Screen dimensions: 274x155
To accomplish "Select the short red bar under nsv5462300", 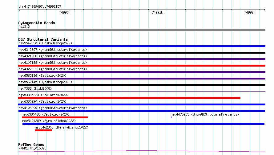I will pyautogui.click(x=43, y=130).
